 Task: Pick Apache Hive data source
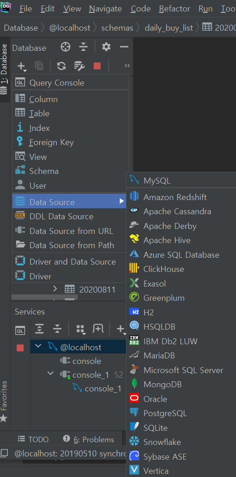(181, 240)
